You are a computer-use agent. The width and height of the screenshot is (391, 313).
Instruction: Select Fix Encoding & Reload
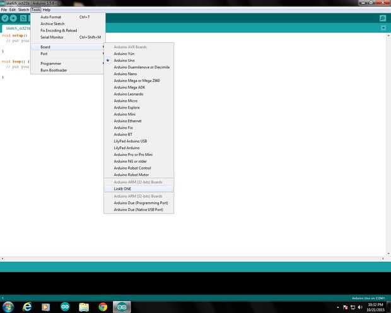67,30
